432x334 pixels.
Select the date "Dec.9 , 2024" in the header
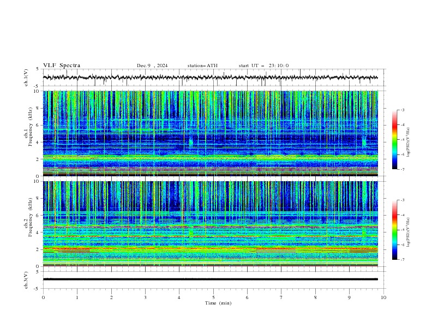click(152, 65)
